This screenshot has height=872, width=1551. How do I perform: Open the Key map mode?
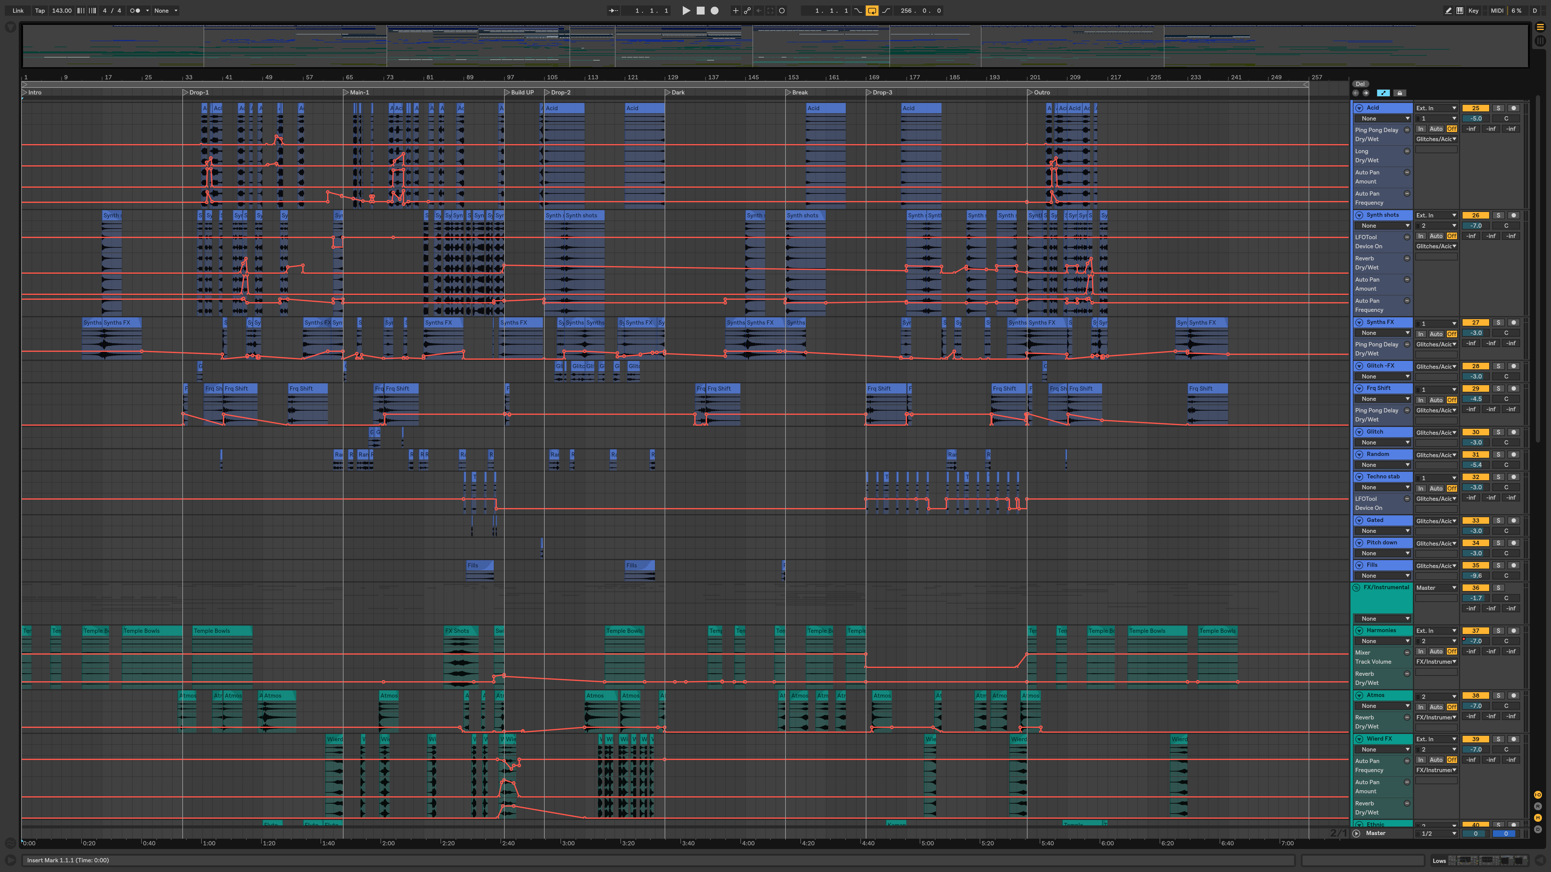point(1473,10)
